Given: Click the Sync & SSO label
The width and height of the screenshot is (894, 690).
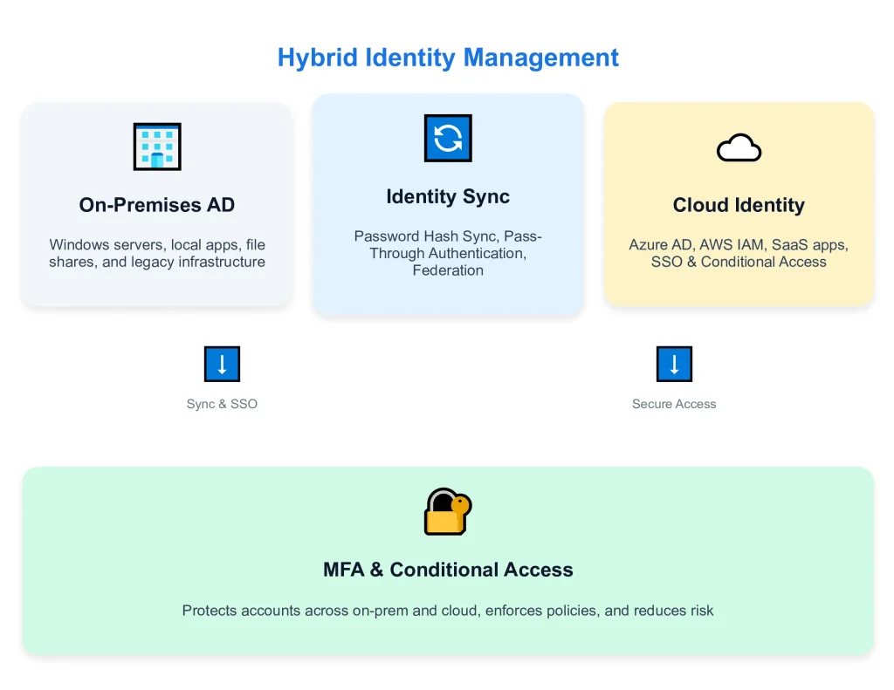Looking at the screenshot, I should tap(222, 404).
